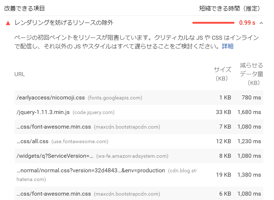Click the code.jquery.com host label
The image size is (274, 200).
pos(94,112)
